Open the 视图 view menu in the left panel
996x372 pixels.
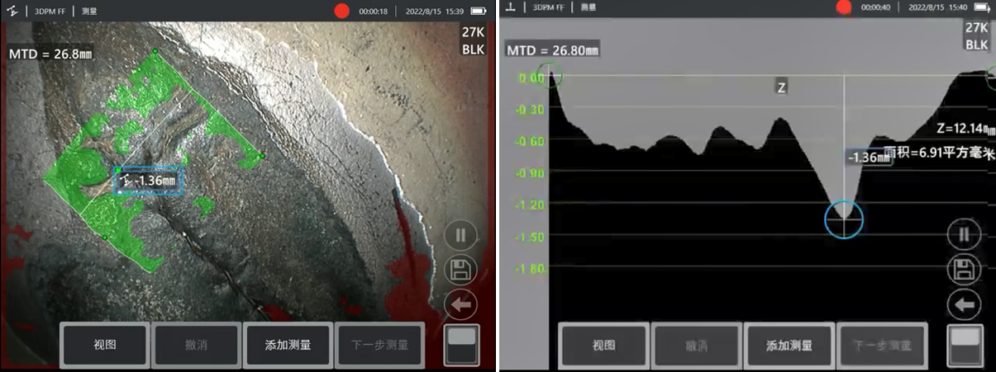point(105,345)
